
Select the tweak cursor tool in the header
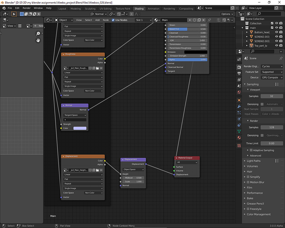tap(14, 14)
